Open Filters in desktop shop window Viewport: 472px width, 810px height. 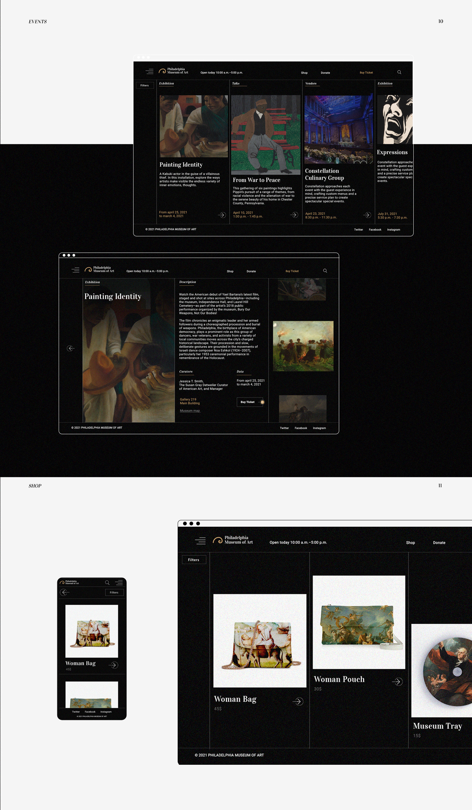[x=194, y=559]
